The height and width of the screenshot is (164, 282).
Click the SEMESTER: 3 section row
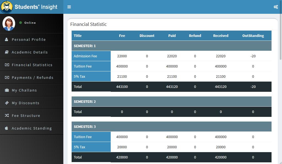pyautogui.click(x=171, y=127)
